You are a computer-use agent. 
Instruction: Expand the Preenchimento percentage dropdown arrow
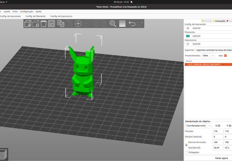212,55
